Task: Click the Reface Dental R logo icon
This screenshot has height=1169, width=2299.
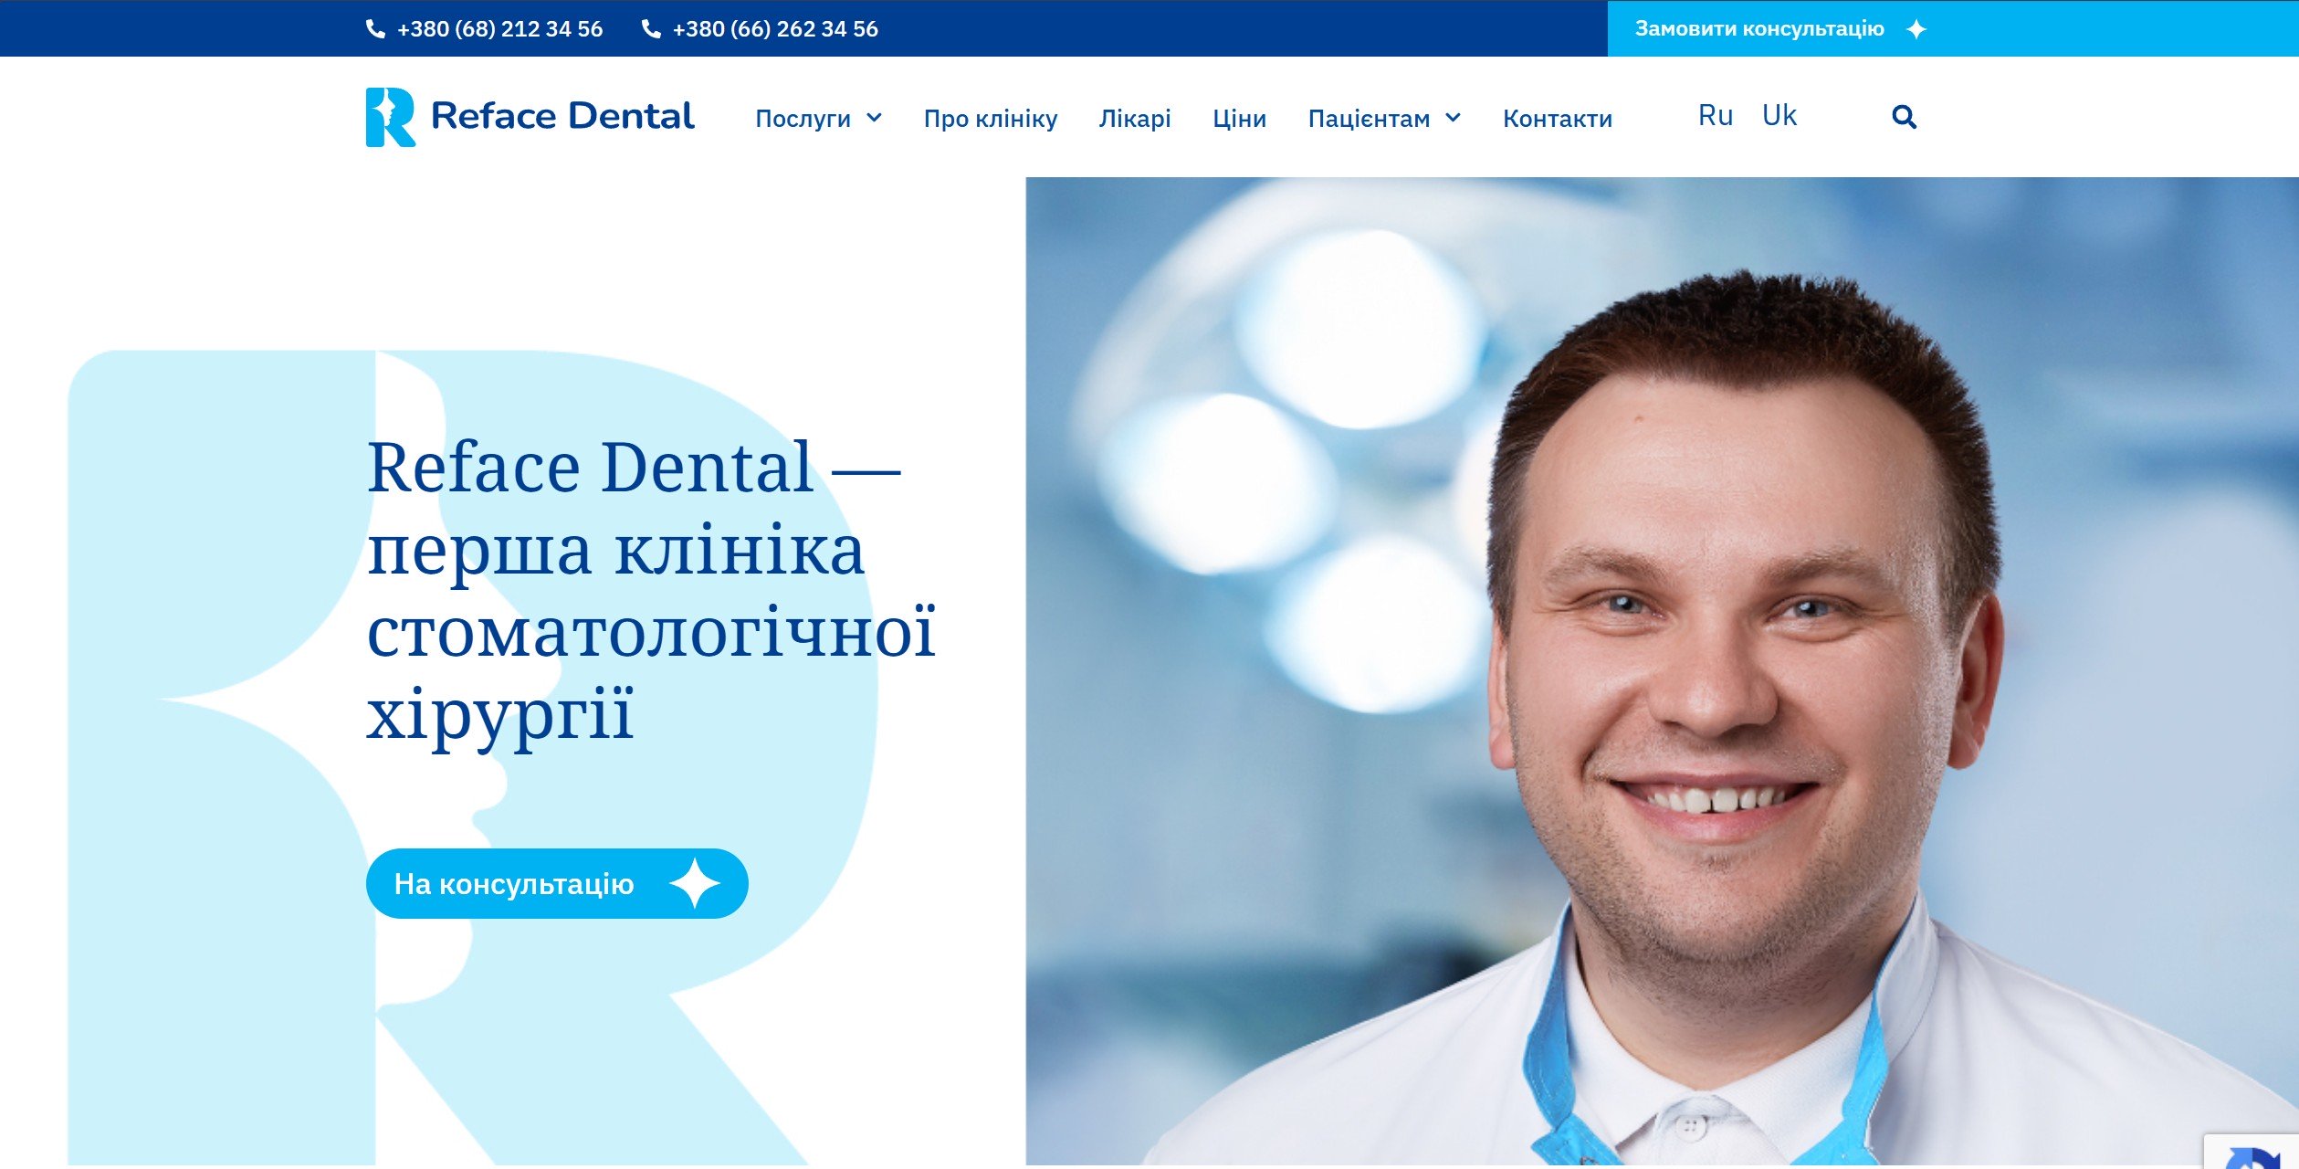Action: tap(391, 117)
